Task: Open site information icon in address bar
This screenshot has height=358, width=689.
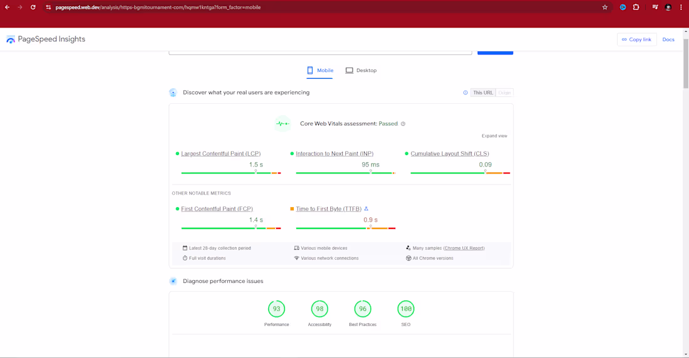Action: [48, 7]
